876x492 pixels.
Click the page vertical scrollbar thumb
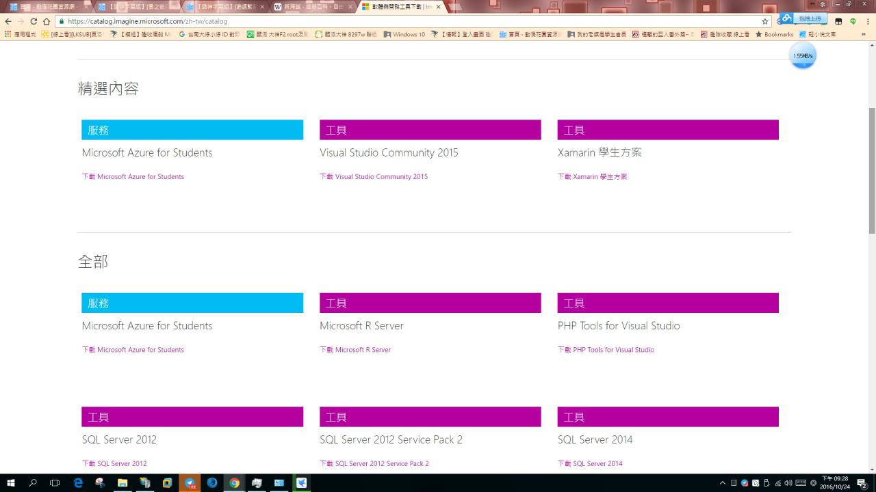tap(872, 171)
